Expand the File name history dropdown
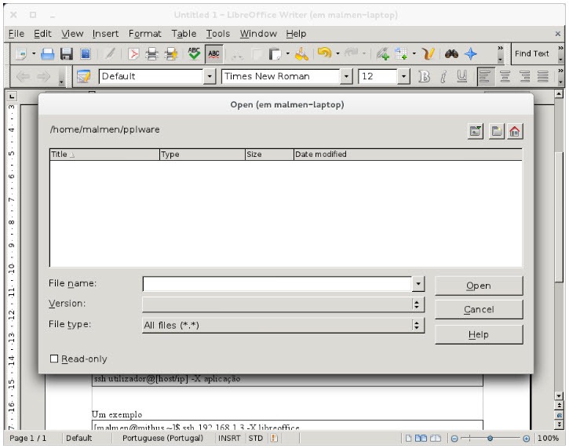This screenshot has width=569, height=448. pos(418,284)
